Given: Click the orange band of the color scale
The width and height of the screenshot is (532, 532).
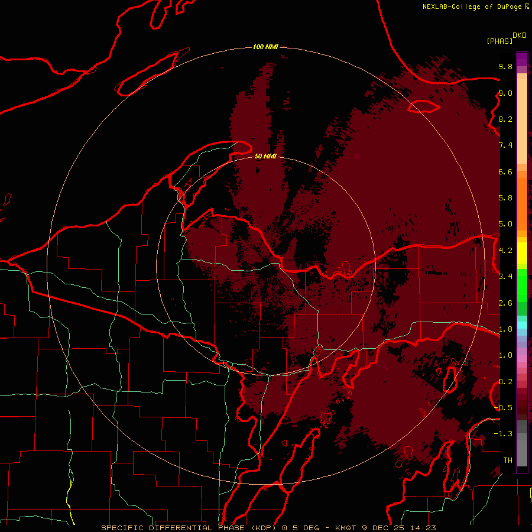Looking at the screenshot, I should (522, 204).
